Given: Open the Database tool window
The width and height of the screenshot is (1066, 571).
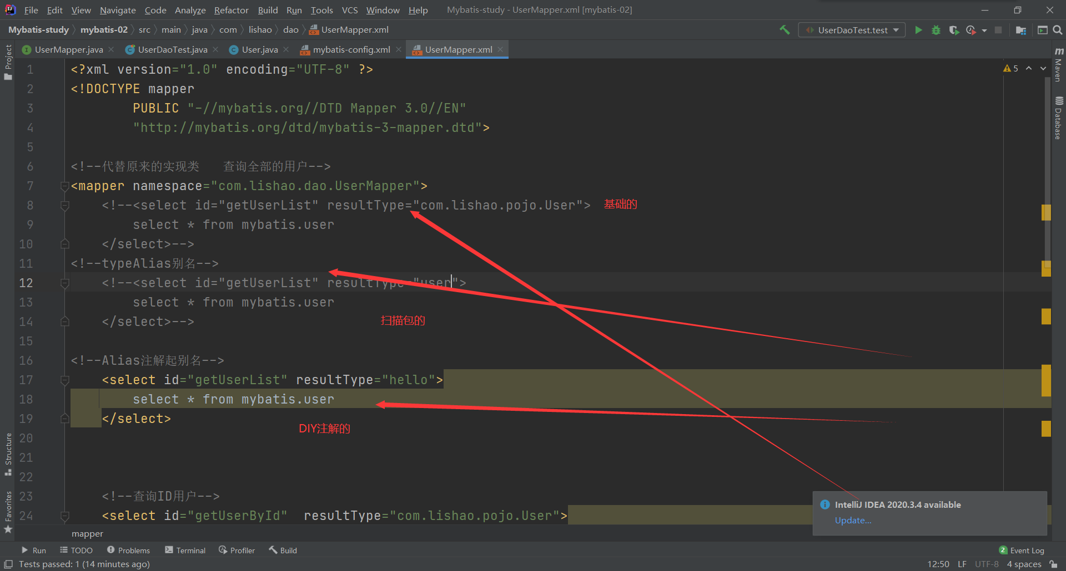Looking at the screenshot, I should pos(1059,118).
